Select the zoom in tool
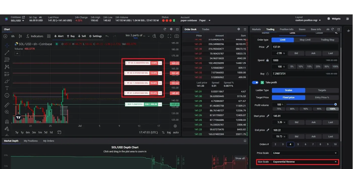The image size is (353, 169). click(x=7, y=112)
